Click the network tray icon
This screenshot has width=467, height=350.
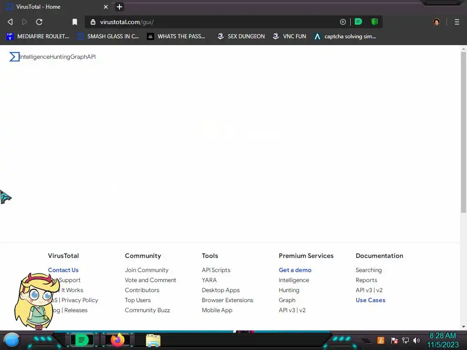coord(405,340)
